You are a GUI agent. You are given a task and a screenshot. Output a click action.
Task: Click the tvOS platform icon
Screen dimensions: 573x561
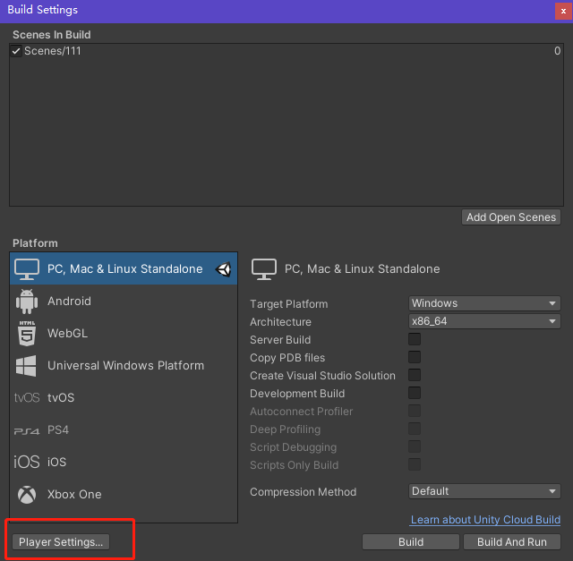click(27, 398)
